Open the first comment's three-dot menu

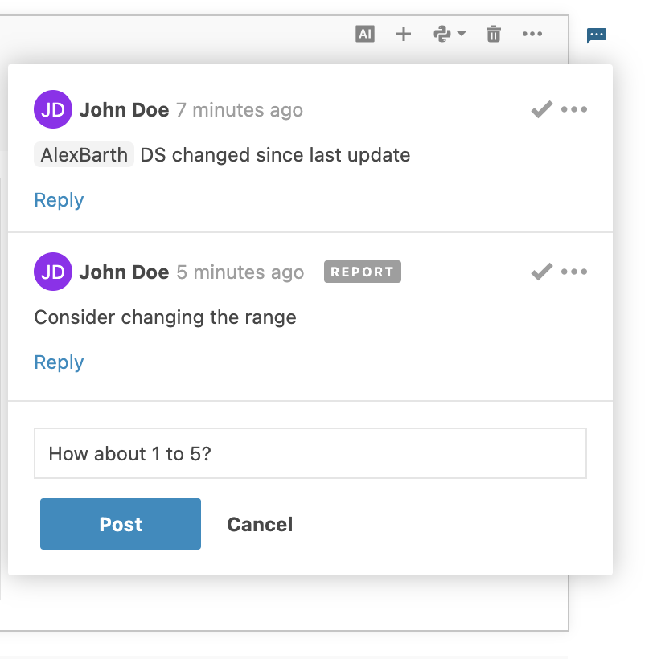[x=575, y=109]
